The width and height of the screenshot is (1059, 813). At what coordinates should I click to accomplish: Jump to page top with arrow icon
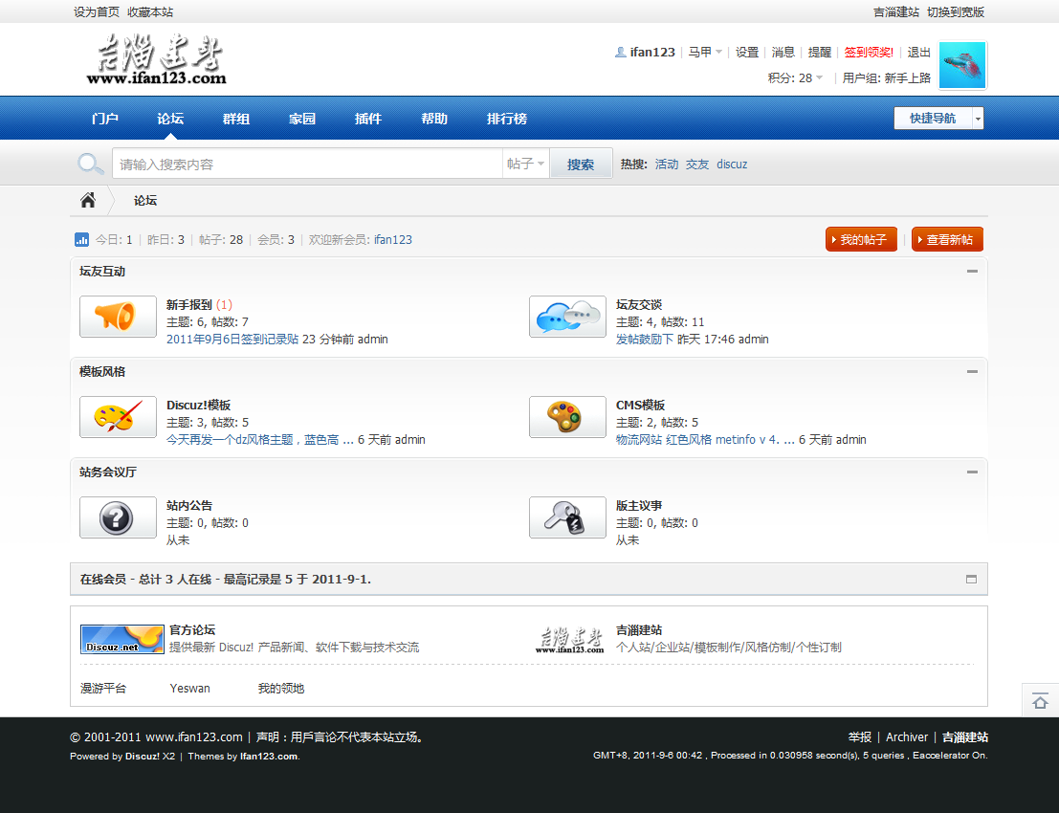click(1040, 702)
